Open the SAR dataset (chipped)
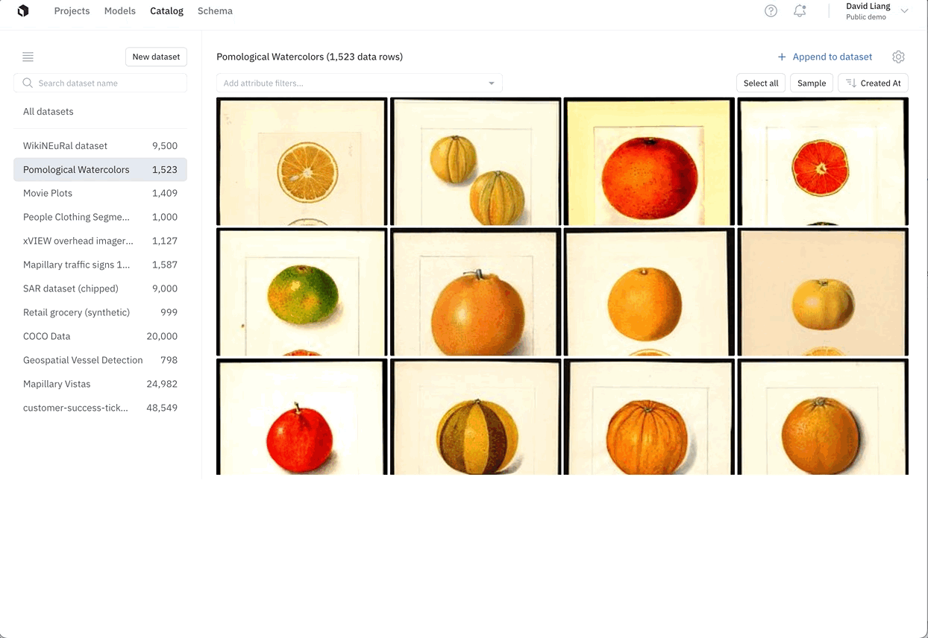This screenshot has width=928, height=638. [x=100, y=288]
